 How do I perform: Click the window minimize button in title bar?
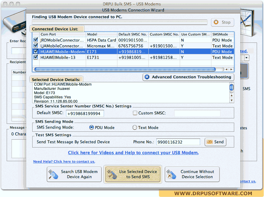click(12, 4)
